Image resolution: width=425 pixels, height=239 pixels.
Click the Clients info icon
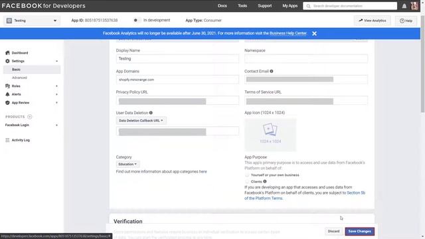click(265, 181)
